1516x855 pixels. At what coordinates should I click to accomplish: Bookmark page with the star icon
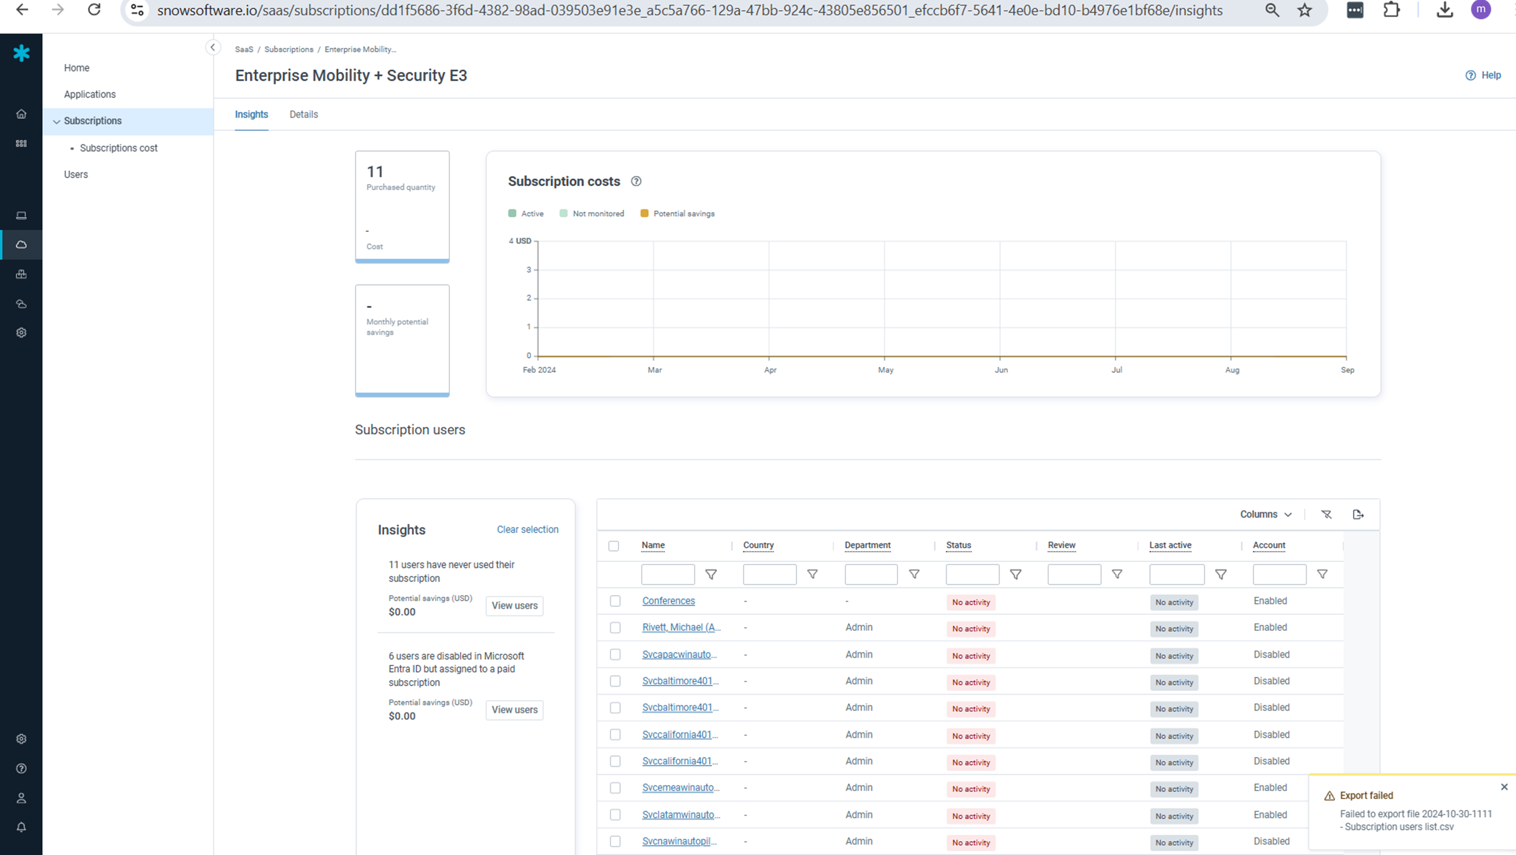tap(1305, 10)
